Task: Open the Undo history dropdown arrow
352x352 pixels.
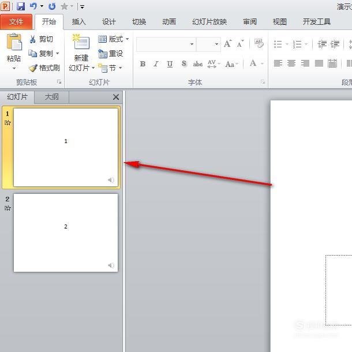Action: click(42, 6)
